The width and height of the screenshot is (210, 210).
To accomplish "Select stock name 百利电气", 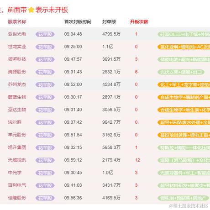I will (17, 185).
